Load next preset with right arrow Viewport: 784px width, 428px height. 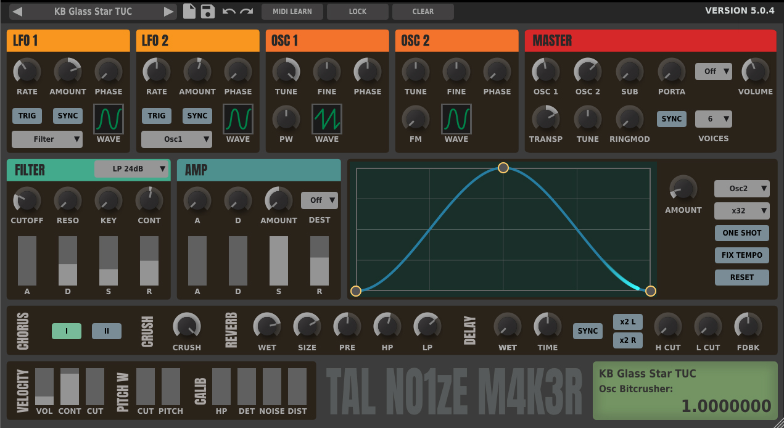pyautogui.click(x=168, y=12)
